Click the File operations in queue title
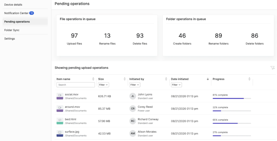Viewport: 277px width, 141px height. [x=78, y=19]
